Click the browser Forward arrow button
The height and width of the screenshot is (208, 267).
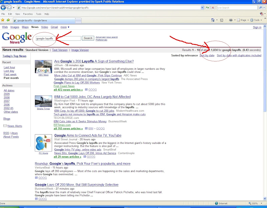pos(9,7)
